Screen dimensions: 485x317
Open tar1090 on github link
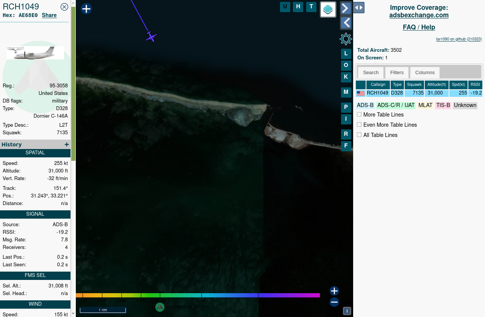point(459,39)
